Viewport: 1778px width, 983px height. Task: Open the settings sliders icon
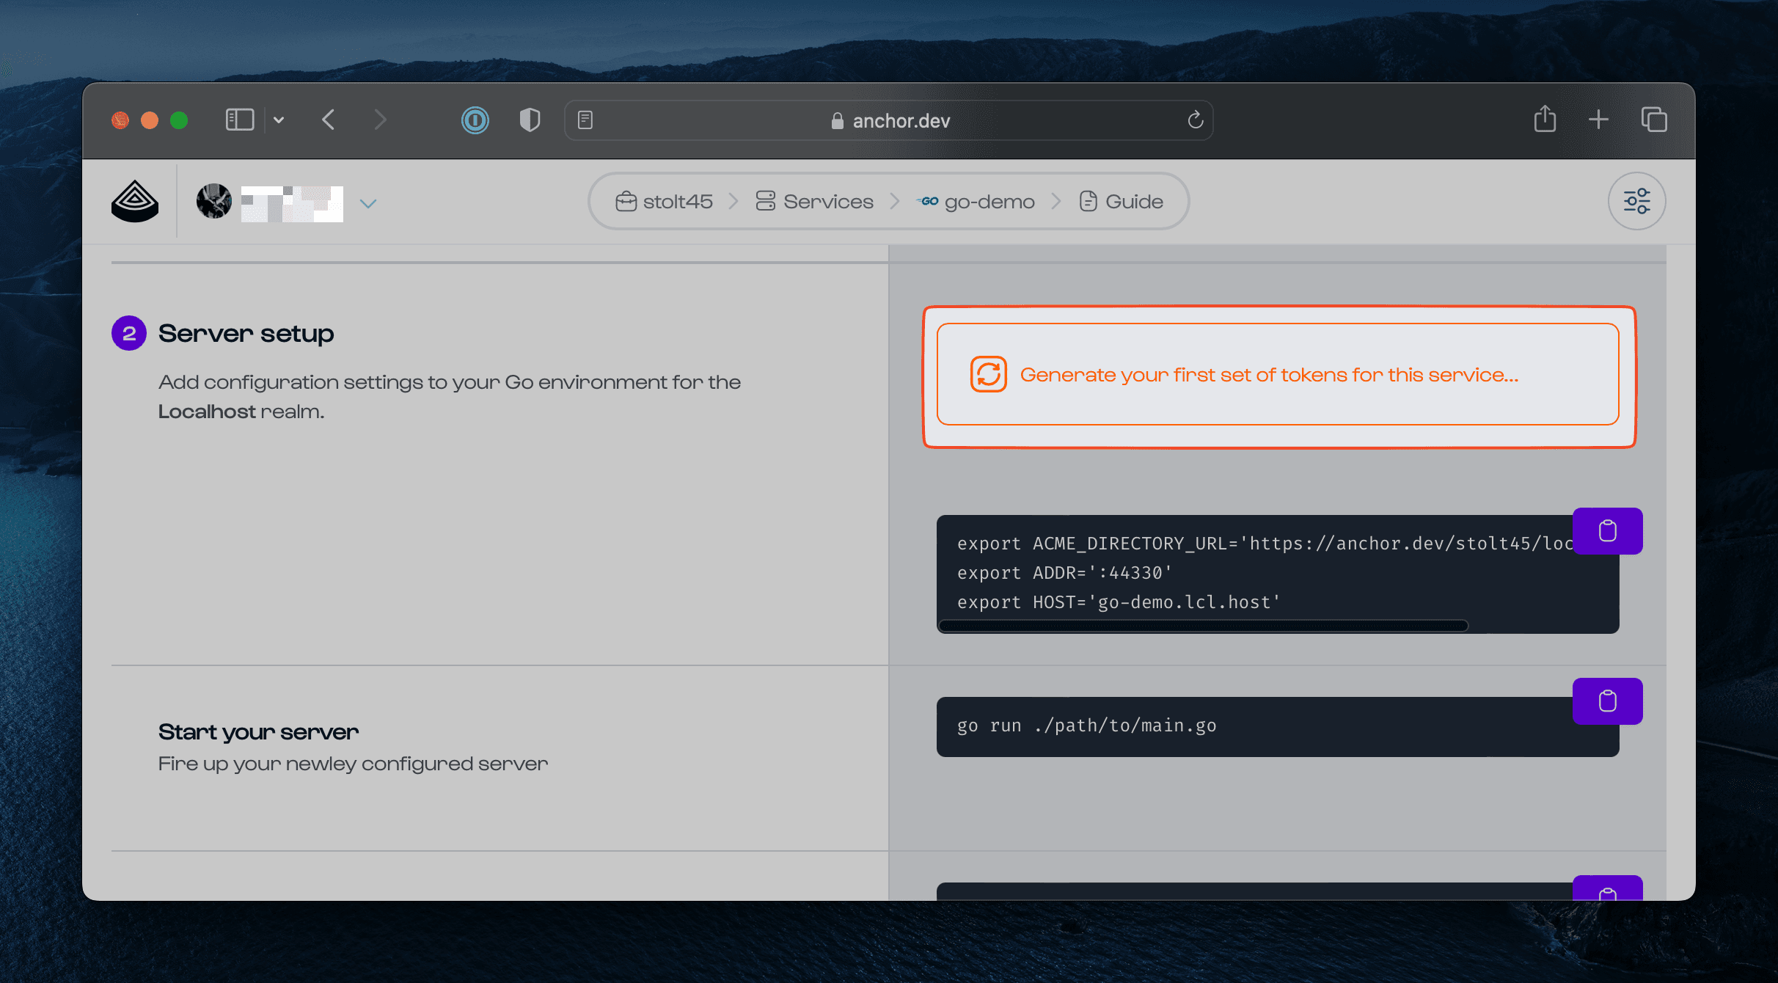(1636, 201)
